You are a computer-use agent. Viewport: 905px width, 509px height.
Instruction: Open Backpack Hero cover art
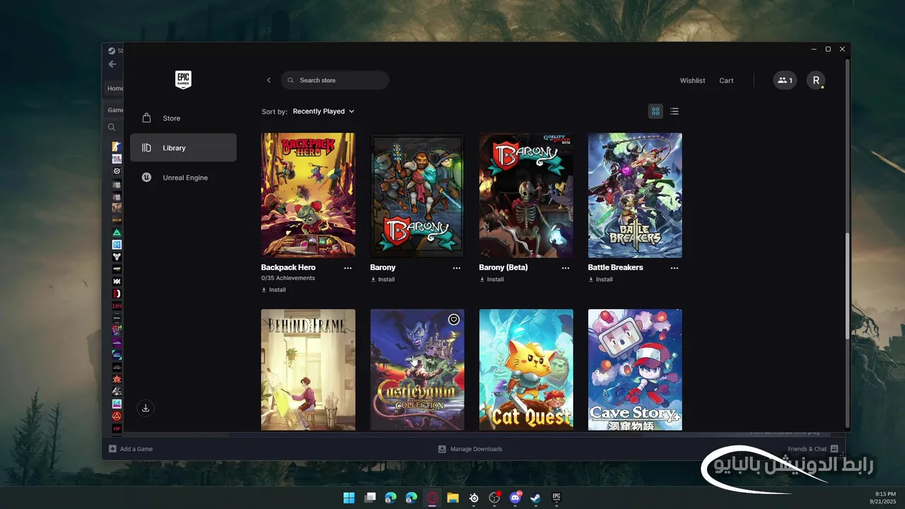308,195
